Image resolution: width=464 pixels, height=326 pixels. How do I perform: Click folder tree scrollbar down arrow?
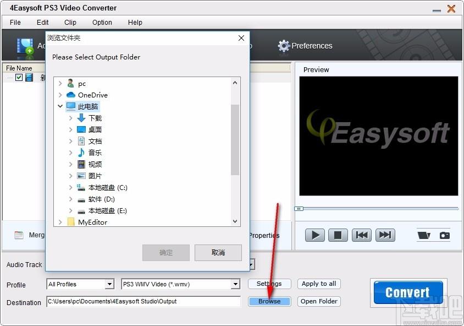click(x=235, y=221)
